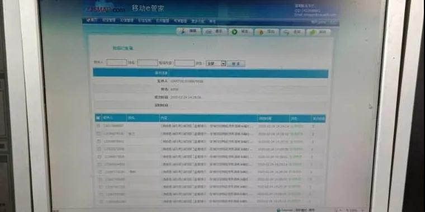Click the search button beside the status dropdown
The width and height of the screenshot is (425, 212).
click(x=236, y=64)
